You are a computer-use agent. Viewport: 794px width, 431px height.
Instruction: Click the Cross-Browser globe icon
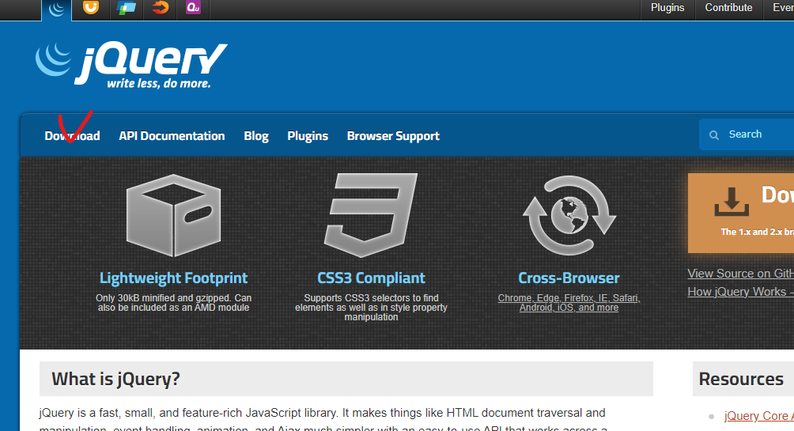tap(569, 215)
